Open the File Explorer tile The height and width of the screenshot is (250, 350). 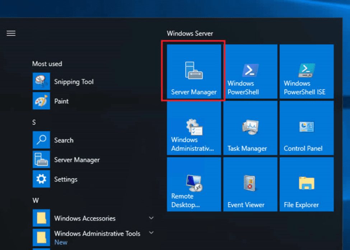click(x=307, y=184)
